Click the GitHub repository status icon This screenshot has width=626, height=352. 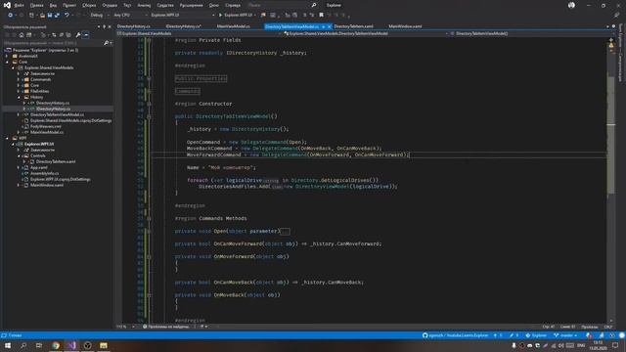click(x=425, y=335)
